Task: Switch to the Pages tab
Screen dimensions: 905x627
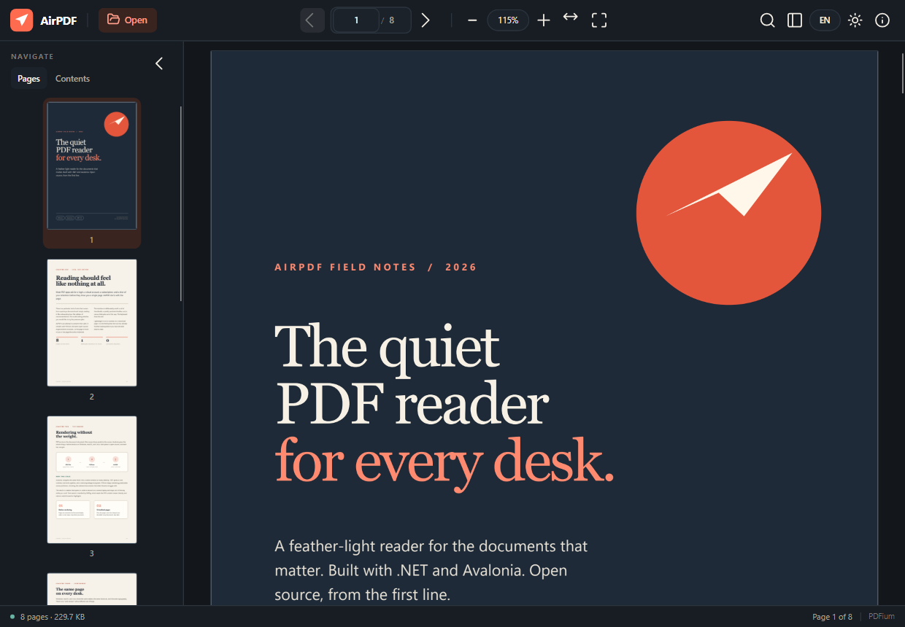Action: (x=28, y=79)
